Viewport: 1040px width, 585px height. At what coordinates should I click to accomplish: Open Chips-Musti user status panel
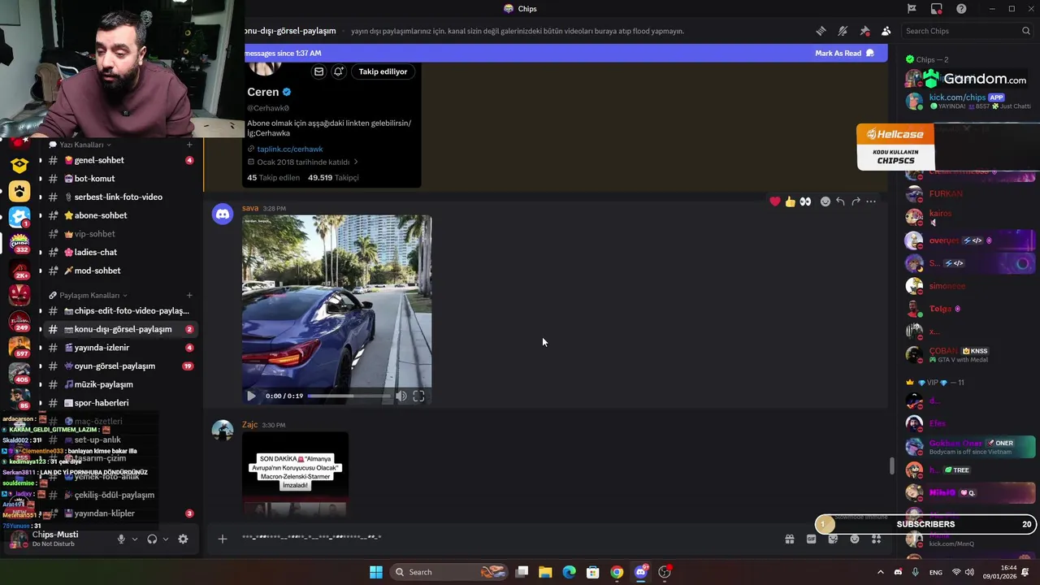tap(55, 539)
